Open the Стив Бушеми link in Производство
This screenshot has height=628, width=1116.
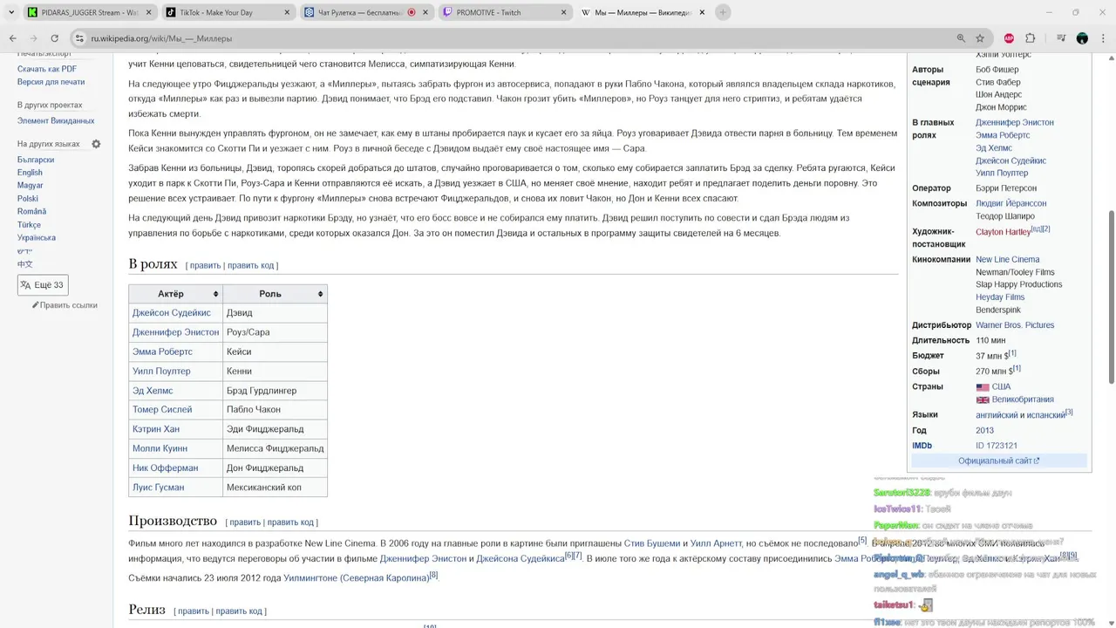point(652,543)
